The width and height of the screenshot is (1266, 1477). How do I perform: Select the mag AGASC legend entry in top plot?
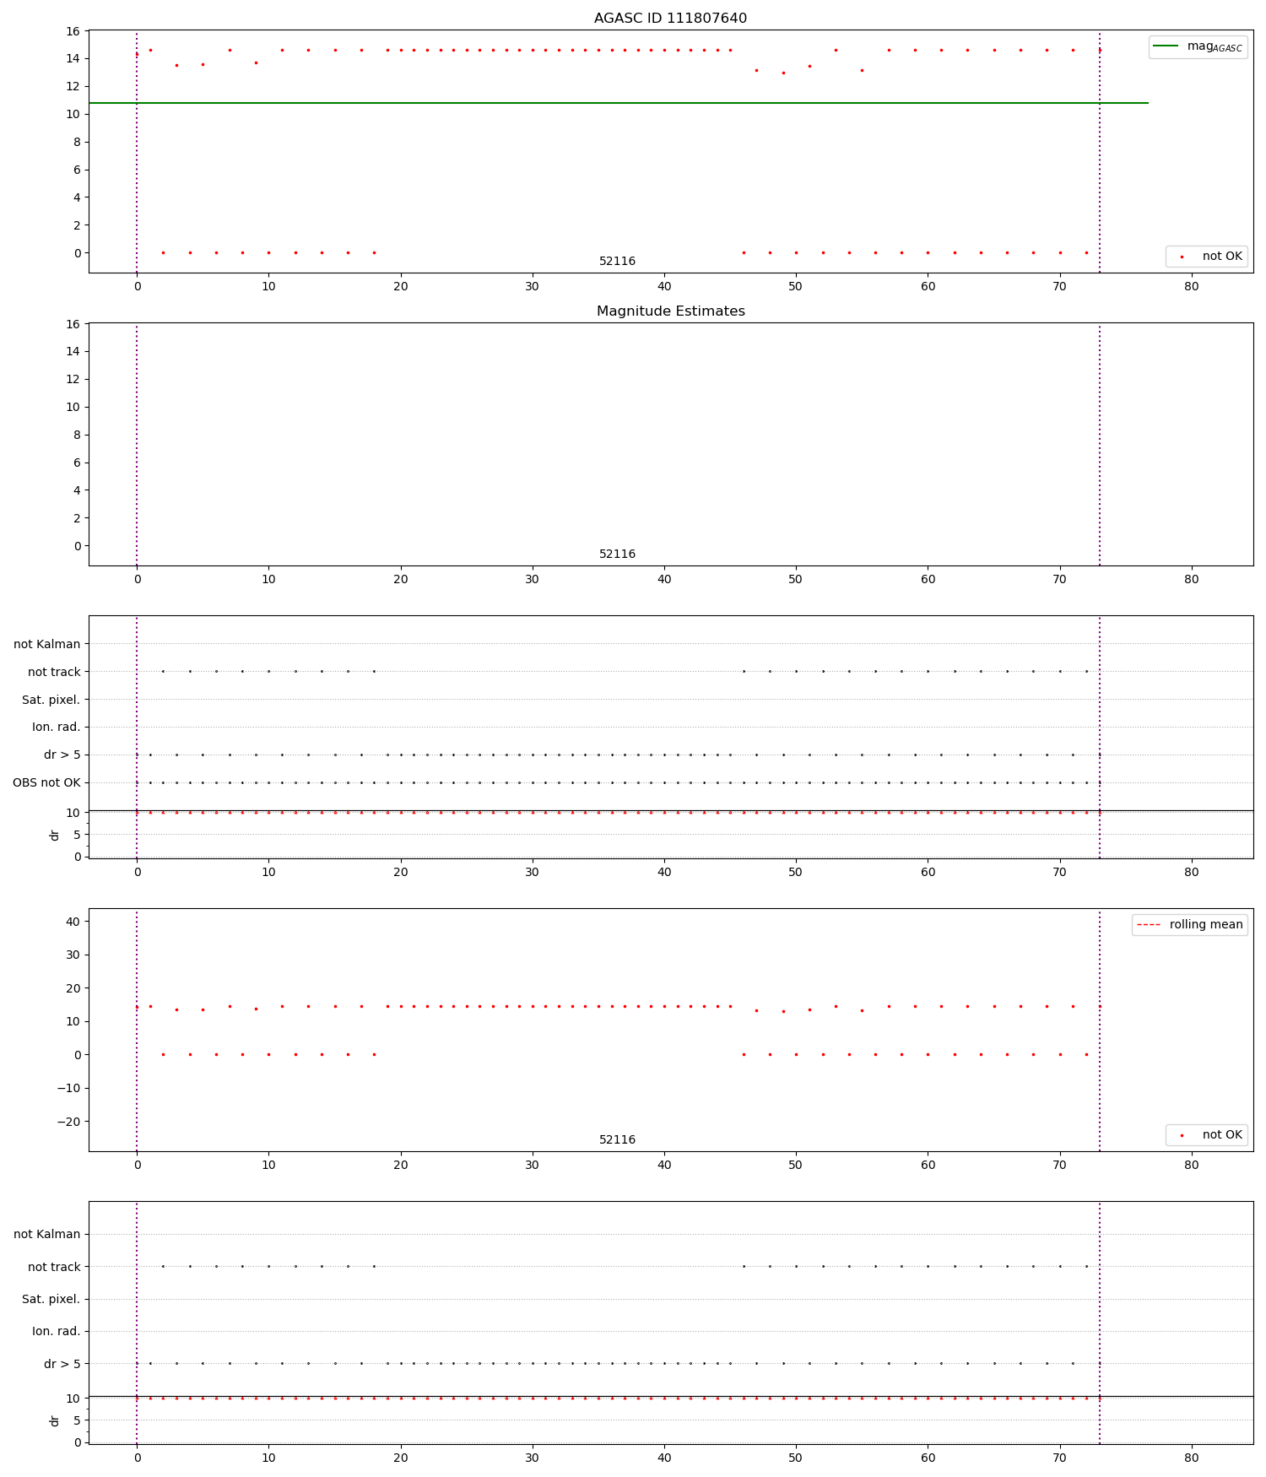(x=1198, y=46)
